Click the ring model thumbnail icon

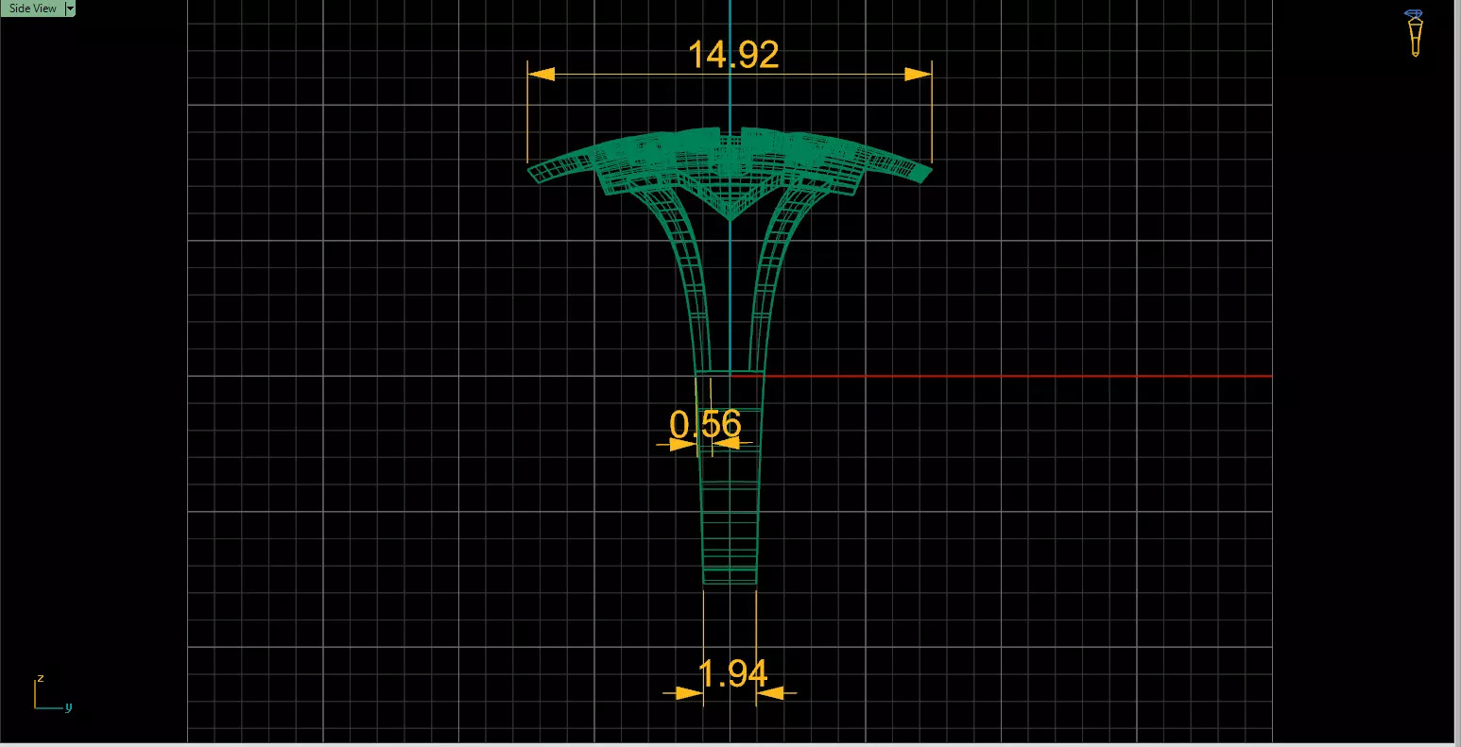pos(1415,33)
